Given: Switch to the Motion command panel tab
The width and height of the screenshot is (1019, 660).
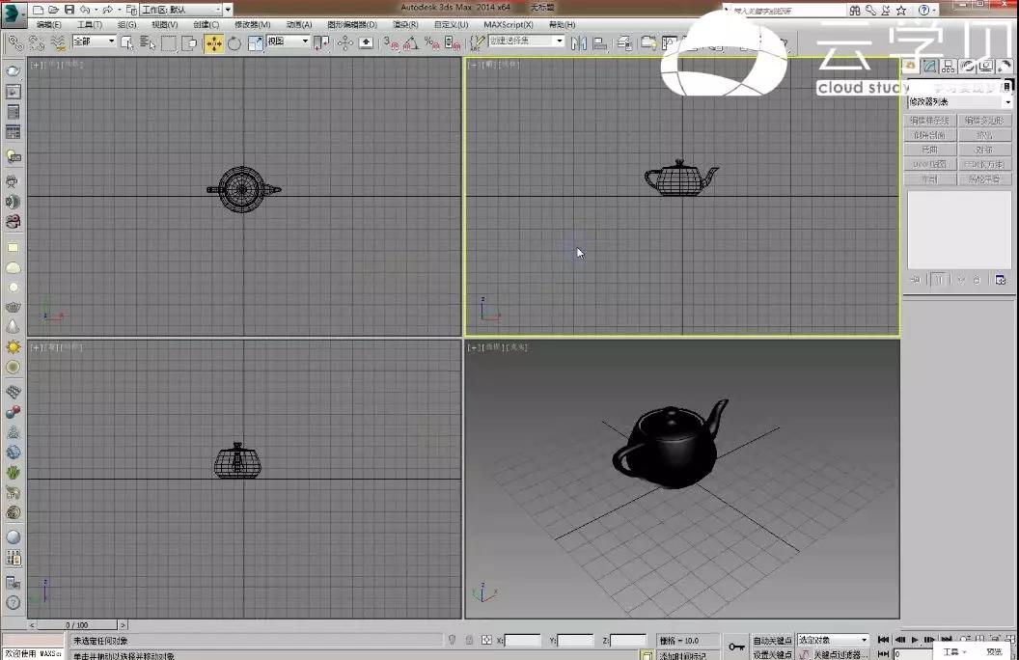Looking at the screenshot, I should point(967,67).
